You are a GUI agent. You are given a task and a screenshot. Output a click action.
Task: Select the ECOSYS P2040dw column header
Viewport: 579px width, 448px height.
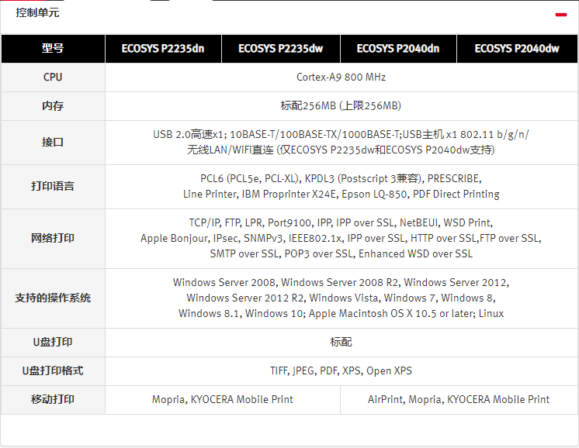tap(517, 49)
